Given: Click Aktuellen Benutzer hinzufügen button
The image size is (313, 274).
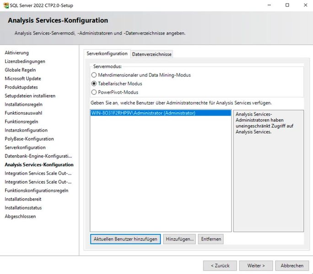Looking at the screenshot, I should [125, 239].
